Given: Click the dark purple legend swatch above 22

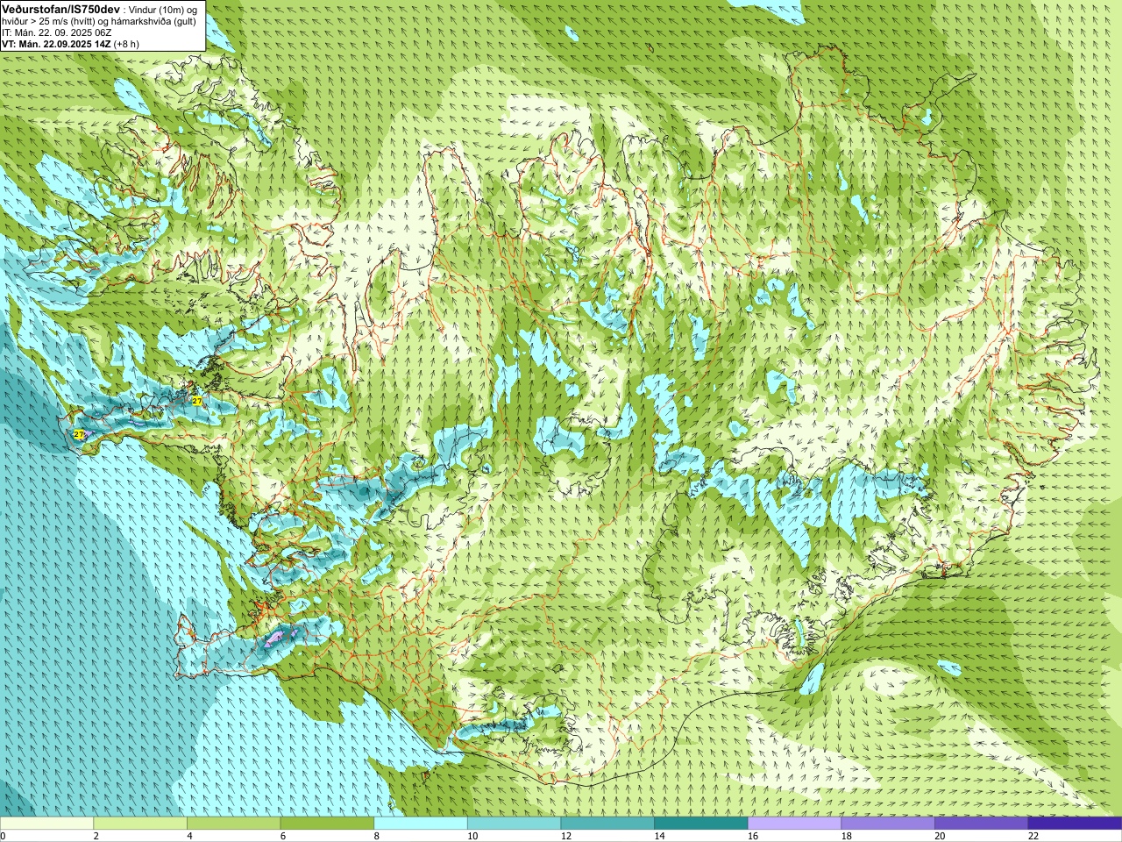Looking at the screenshot, I should pyautogui.click(x=1075, y=824).
